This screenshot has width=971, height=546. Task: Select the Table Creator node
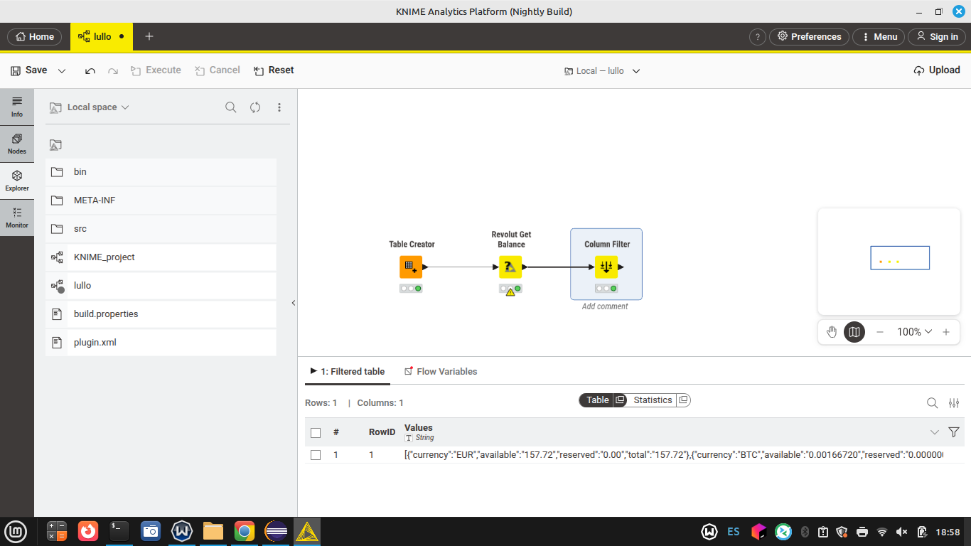pos(411,267)
